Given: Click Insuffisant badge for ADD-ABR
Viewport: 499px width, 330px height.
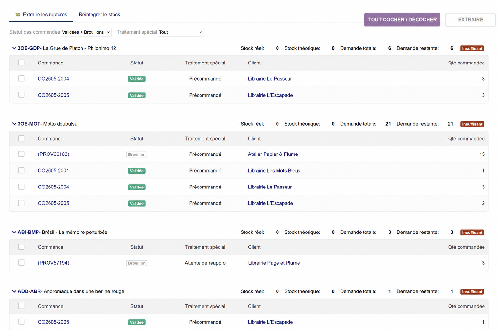Looking at the screenshot, I should click(472, 292).
